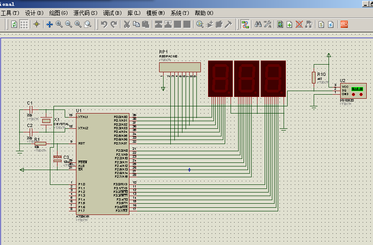The width and height of the screenshot is (373, 245).
Task: Click the ARES netlist transfer icon
Action: click(344, 24)
